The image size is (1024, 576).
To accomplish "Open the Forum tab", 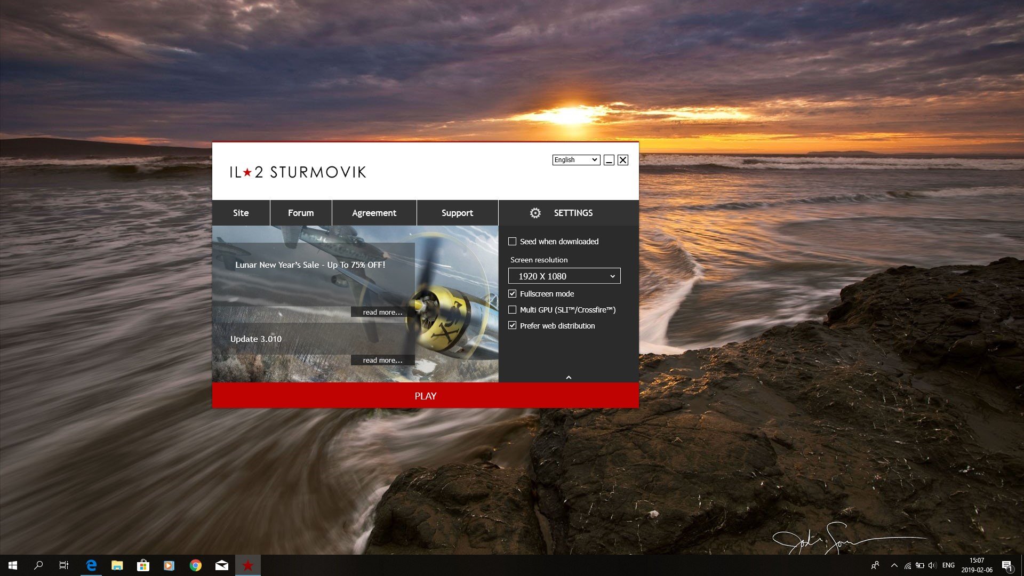I will (301, 213).
